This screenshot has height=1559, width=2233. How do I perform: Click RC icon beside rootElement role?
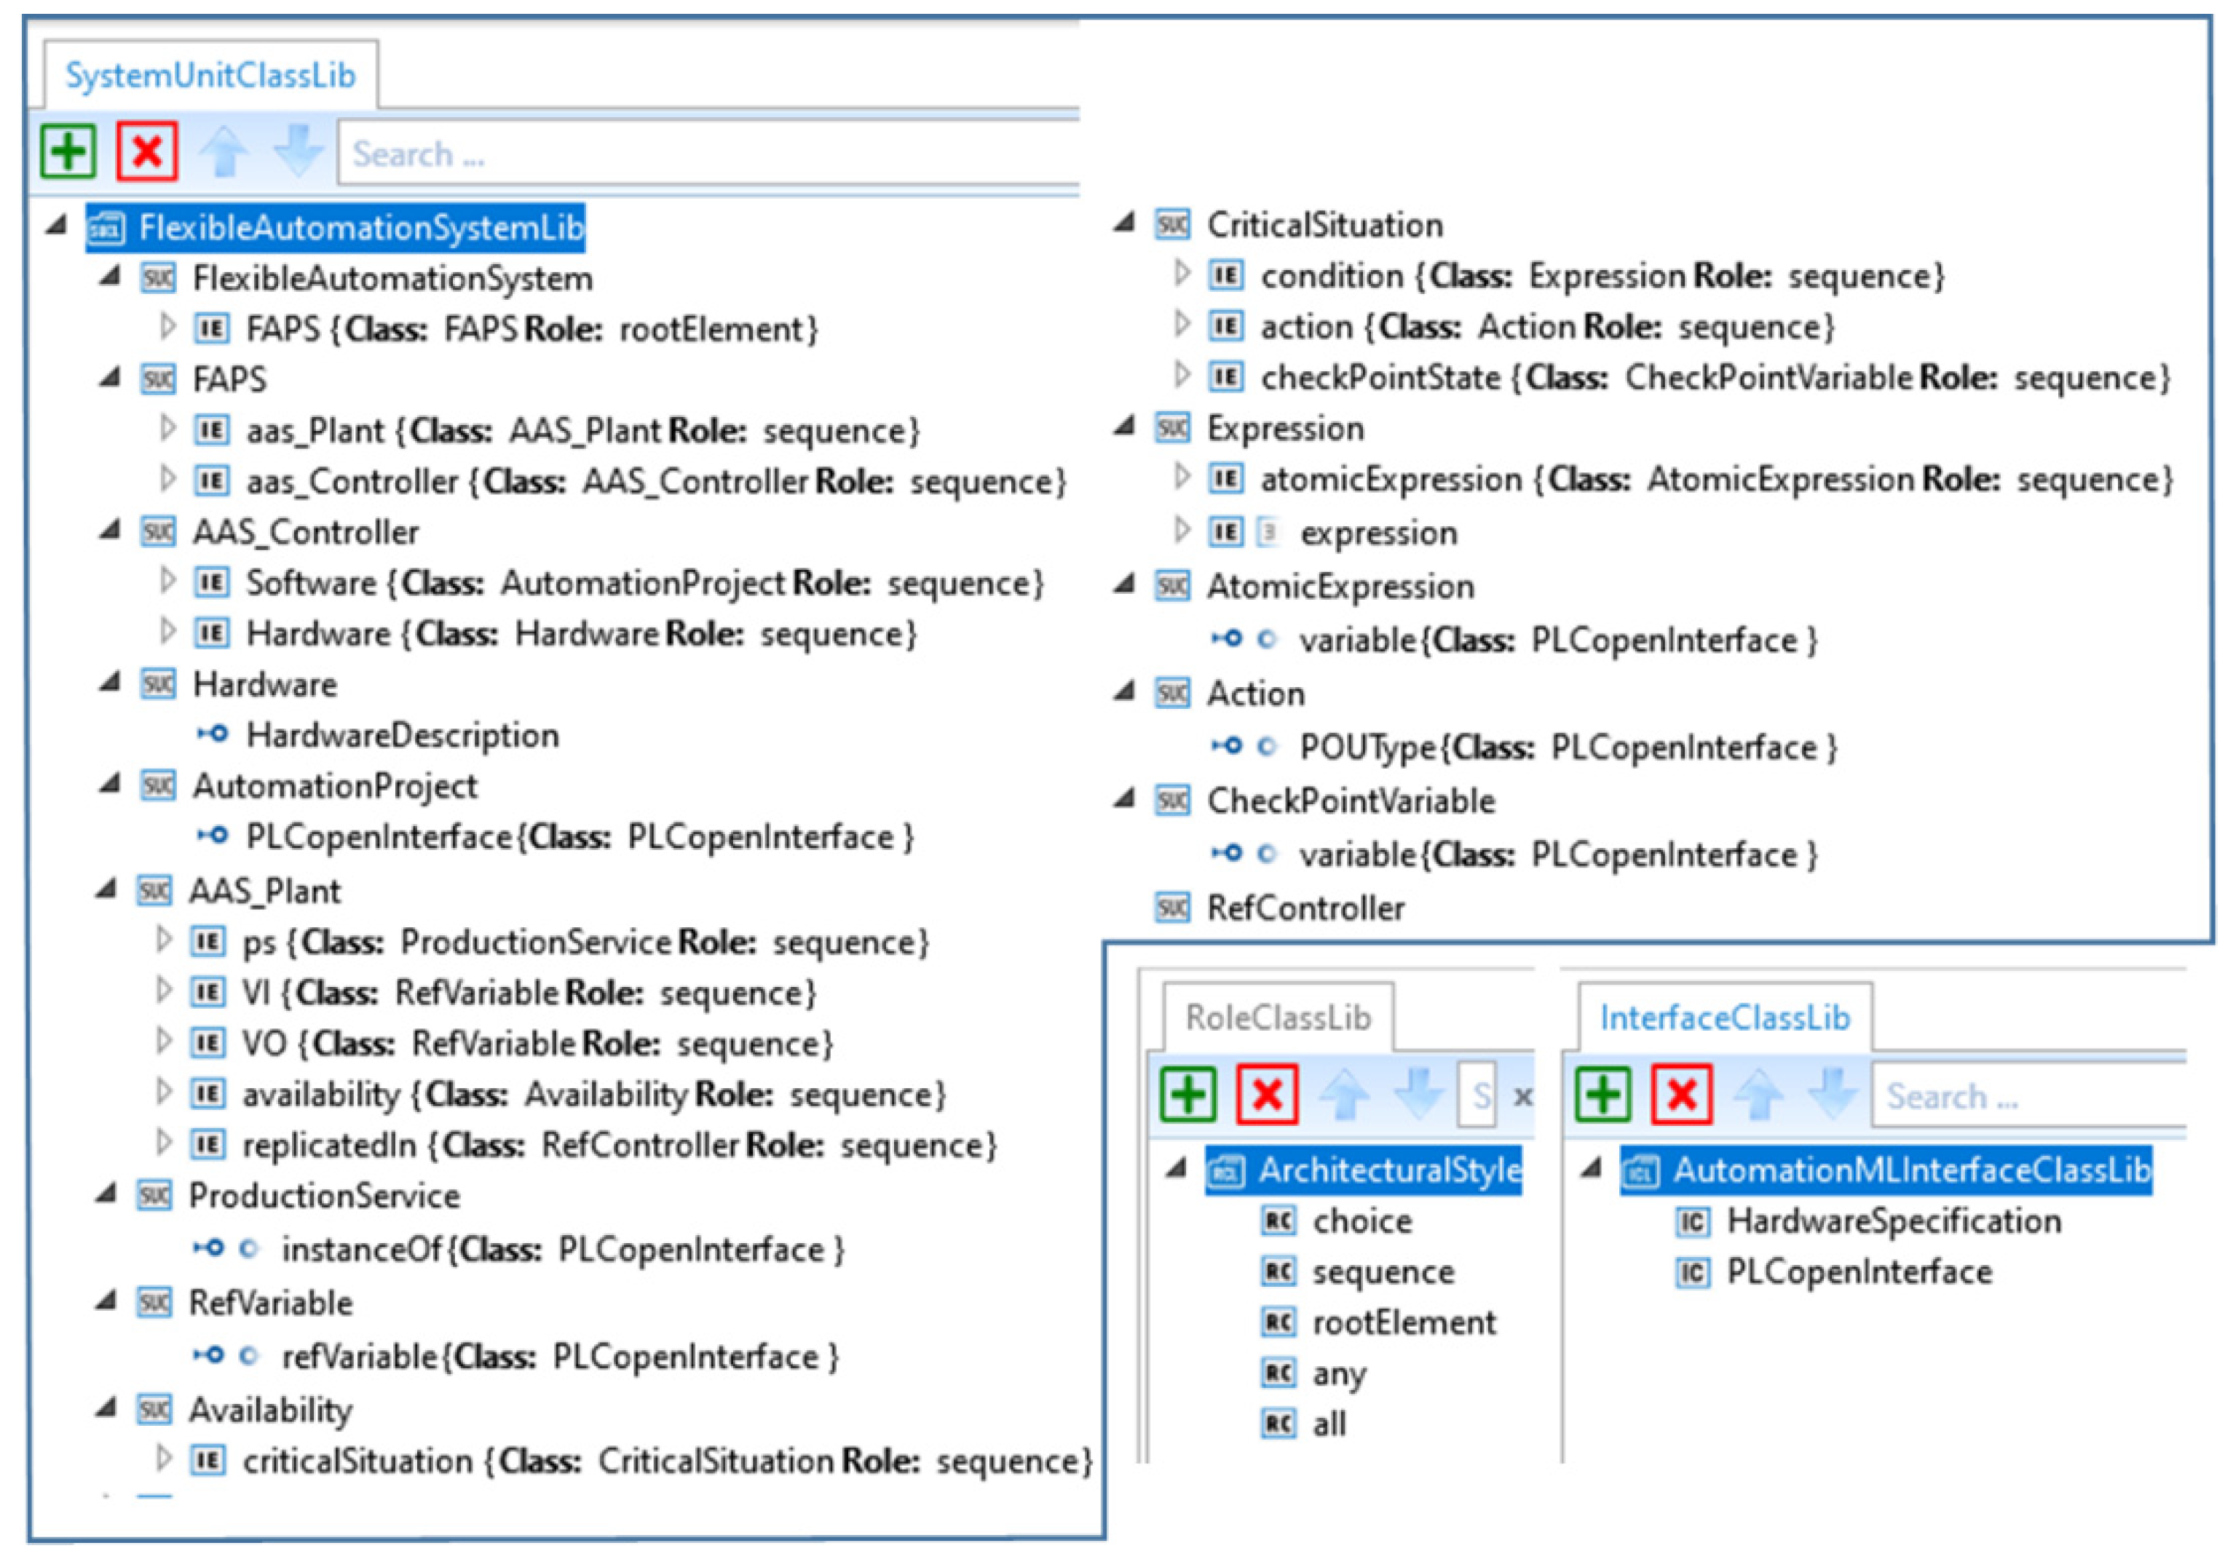pos(1278,1322)
